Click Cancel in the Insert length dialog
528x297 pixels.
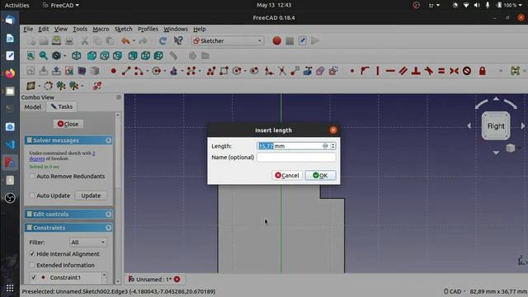(287, 175)
